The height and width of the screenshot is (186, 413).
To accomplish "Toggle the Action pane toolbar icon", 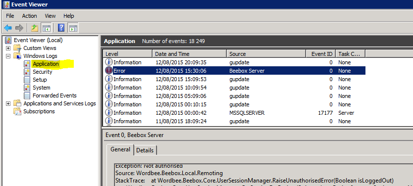I will pyautogui.click(x=73, y=28).
